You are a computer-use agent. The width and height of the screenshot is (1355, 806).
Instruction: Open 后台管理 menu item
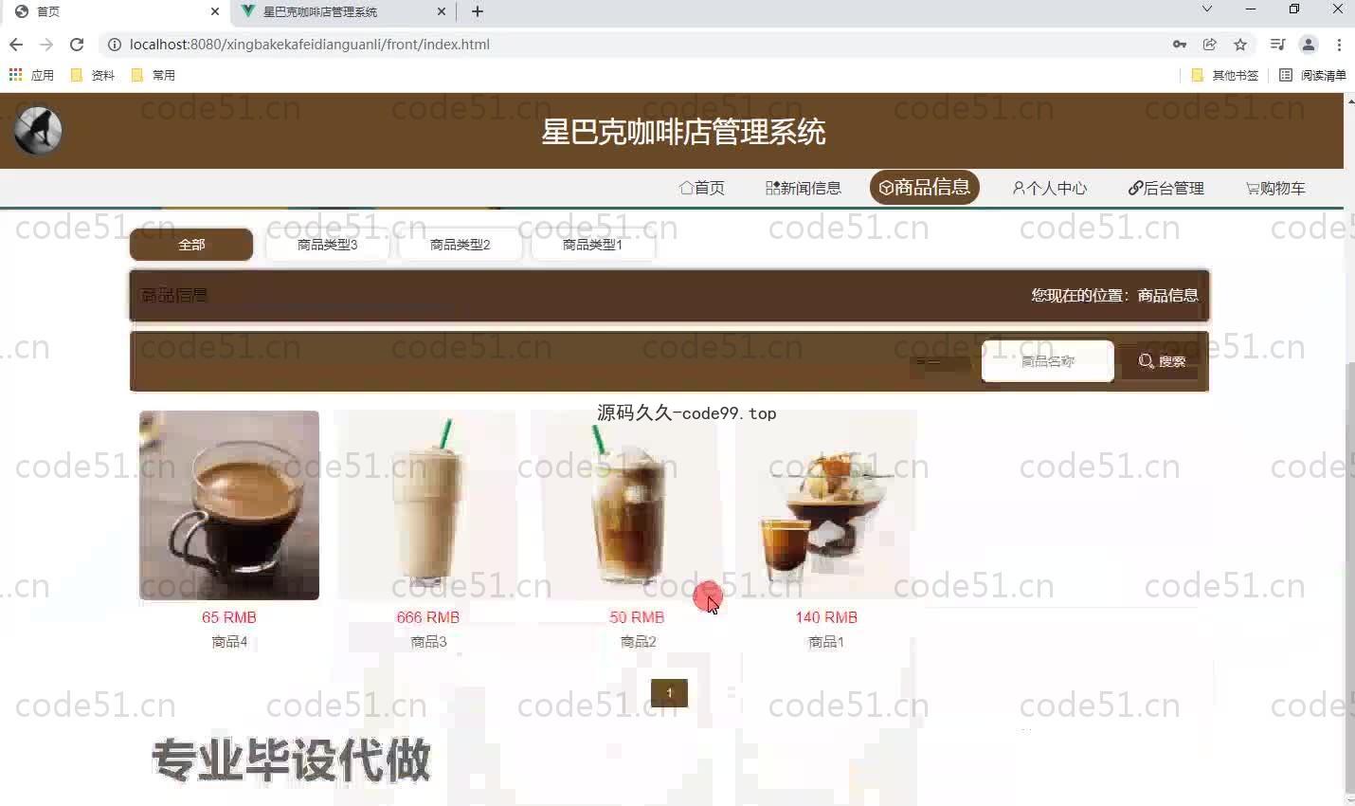(1166, 188)
